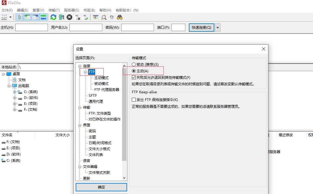Select 日期/时间格式 in settings tree
313x194 pixels.
pos(100,143)
